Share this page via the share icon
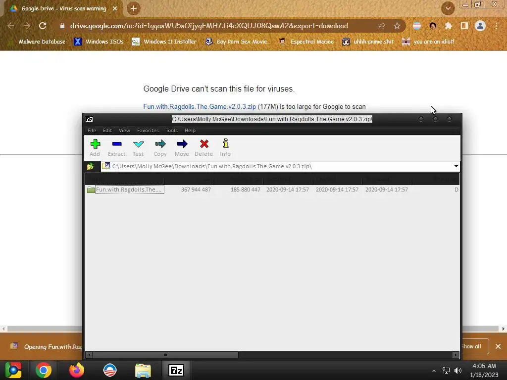This screenshot has width=507, height=380. point(381,26)
